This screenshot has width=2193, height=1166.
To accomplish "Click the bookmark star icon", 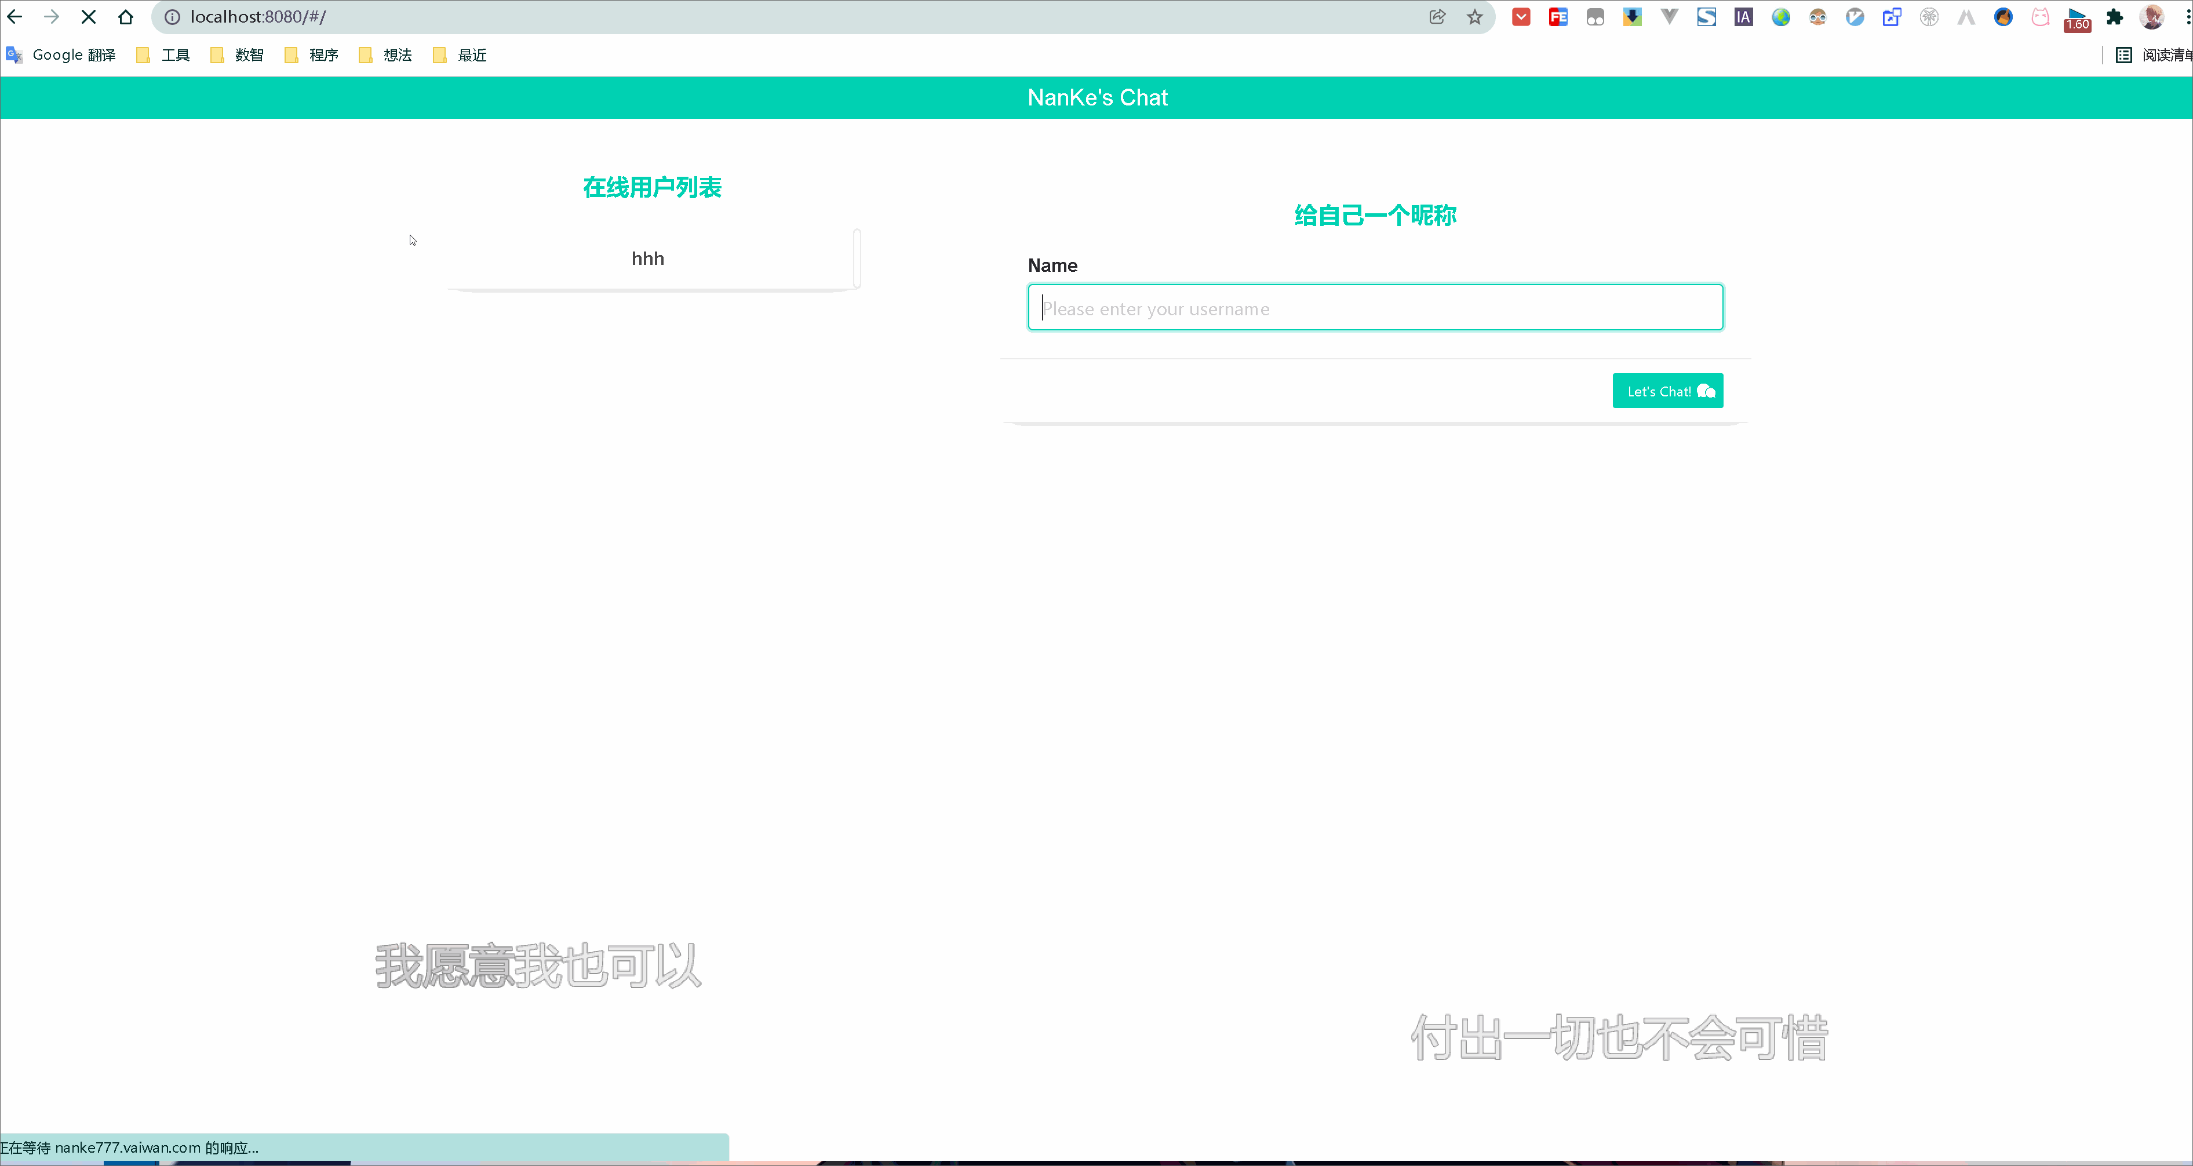I will tap(1474, 17).
